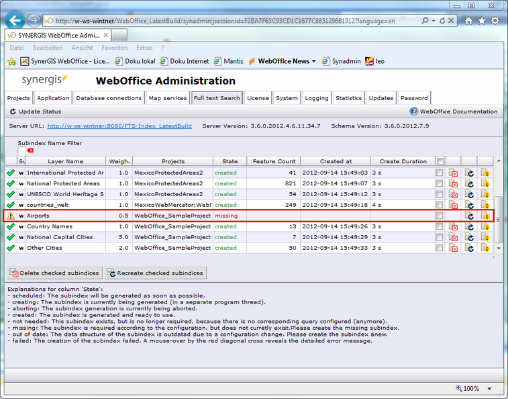The image size is (508, 399).
Task: Click the browser forward arrow
Action: (34, 20)
